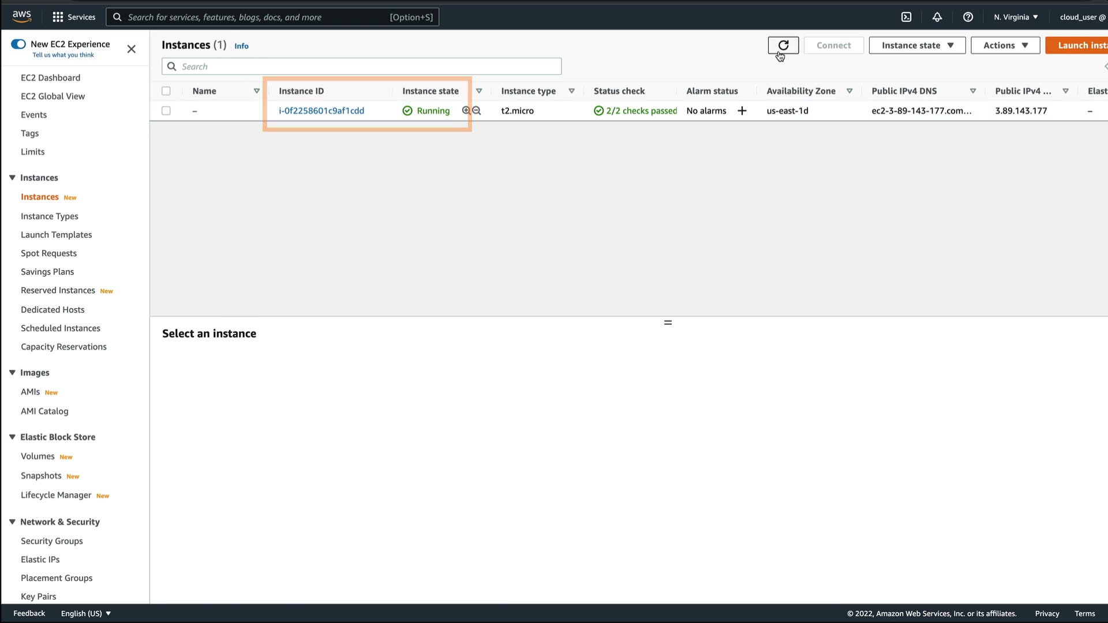This screenshot has width=1108, height=623.
Task: Toggle the New EC2 Experience switch
Action: tap(18, 44)
